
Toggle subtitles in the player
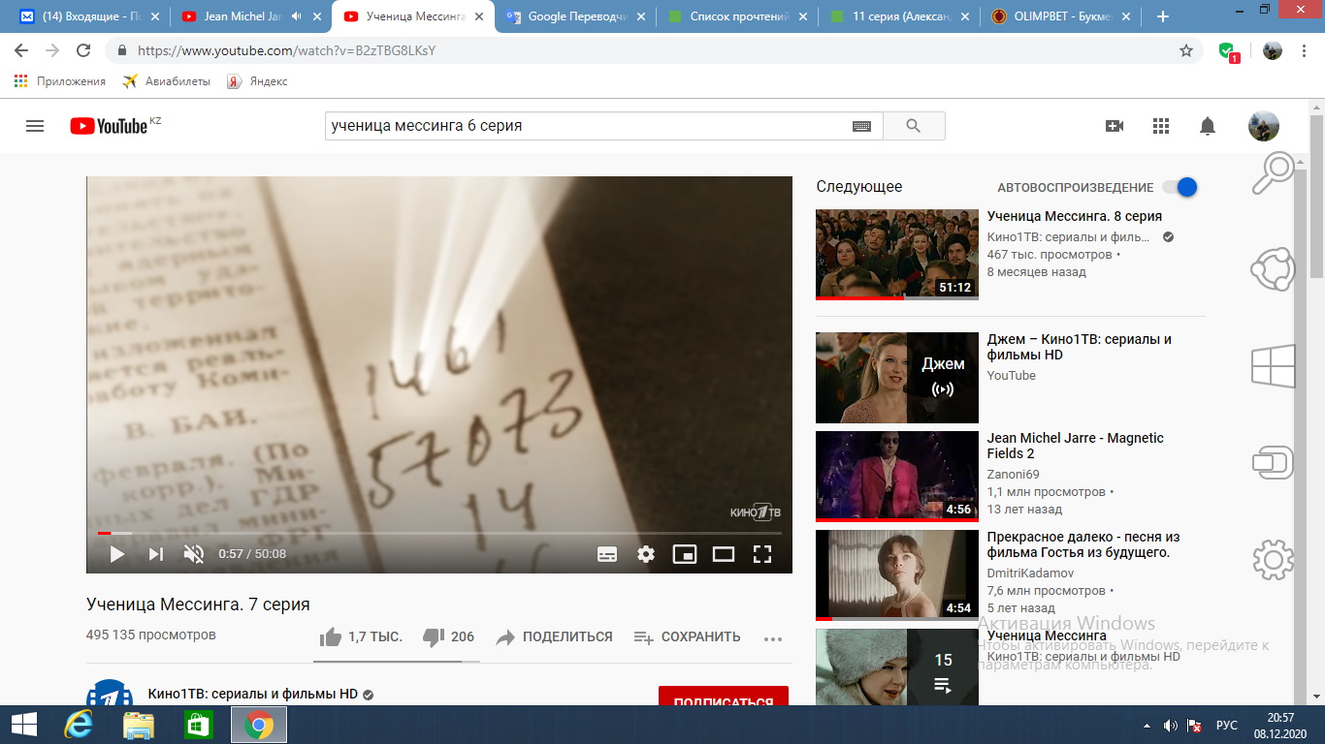coord(607,554)
